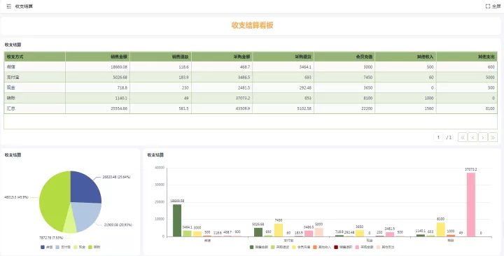Click the yellow 8100 bar for 转账
Viewport: 504px width, 256px height.
441,229
